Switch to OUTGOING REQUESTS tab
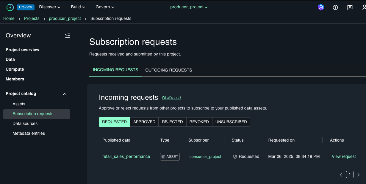366x184 pixels. (169, 70)
